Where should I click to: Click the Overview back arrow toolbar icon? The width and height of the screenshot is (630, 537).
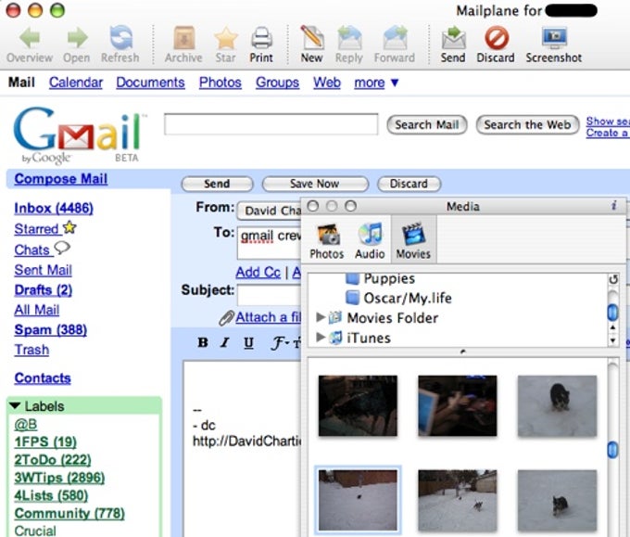pos(30,37)
